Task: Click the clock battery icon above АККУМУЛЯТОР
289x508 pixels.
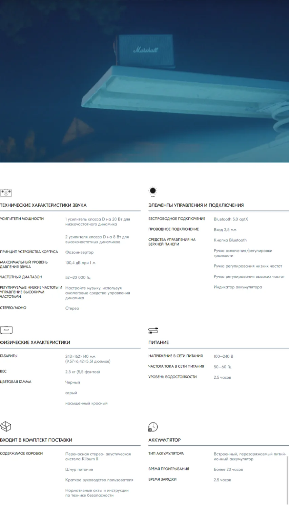Action: [x=153, y=427]
